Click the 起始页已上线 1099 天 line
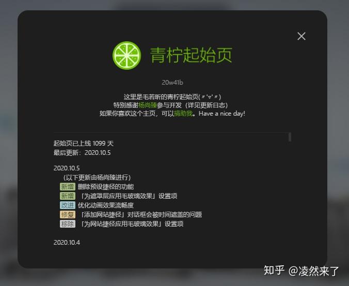This screenshot has width=349, height=286. click(x=84, y=144)
